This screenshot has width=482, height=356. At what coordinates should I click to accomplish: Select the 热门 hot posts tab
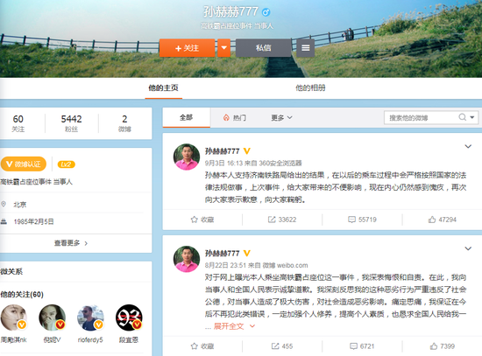coord(235,117)
